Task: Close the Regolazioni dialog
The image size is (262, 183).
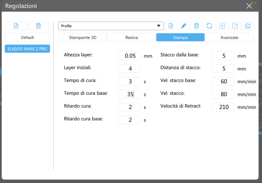Action: point(249,6)
